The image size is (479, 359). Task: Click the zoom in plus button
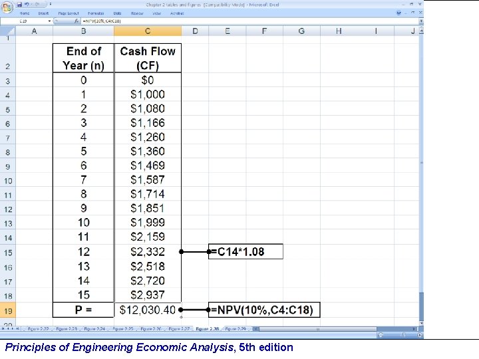[420, 335]
